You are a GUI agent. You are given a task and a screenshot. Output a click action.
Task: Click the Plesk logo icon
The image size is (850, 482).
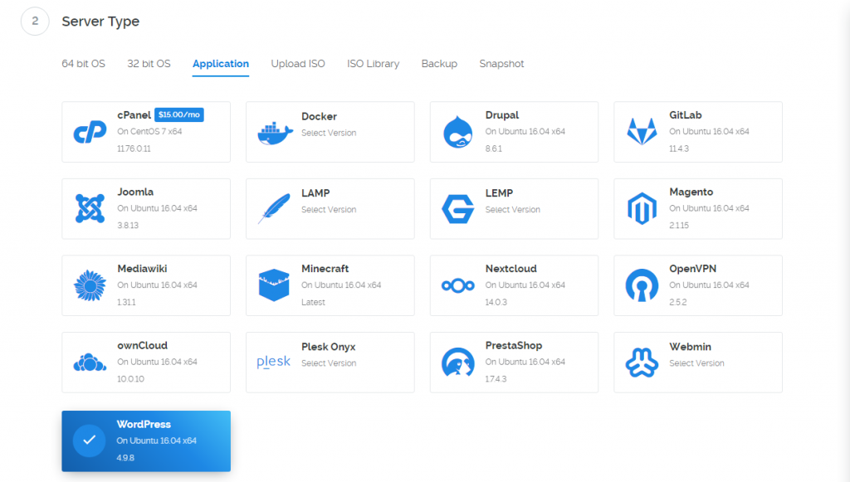(273, 362)
